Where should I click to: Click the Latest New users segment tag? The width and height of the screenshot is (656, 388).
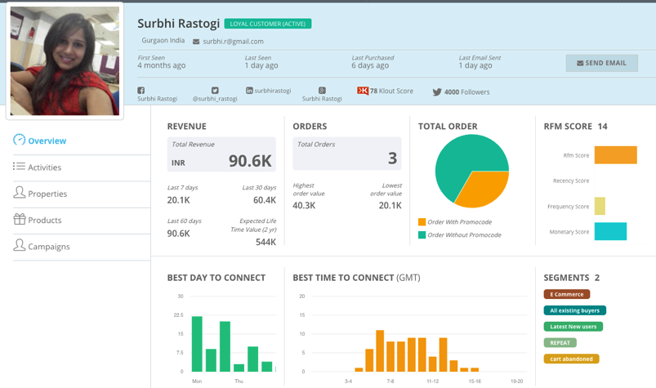coord(573,327)
